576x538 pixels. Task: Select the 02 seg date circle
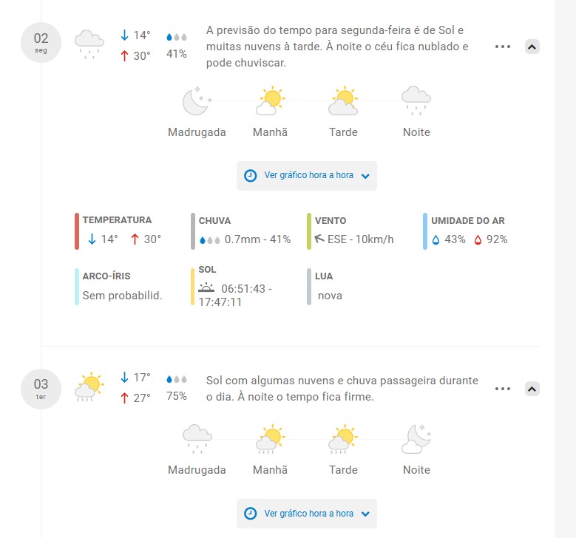[x=41, y=42]
